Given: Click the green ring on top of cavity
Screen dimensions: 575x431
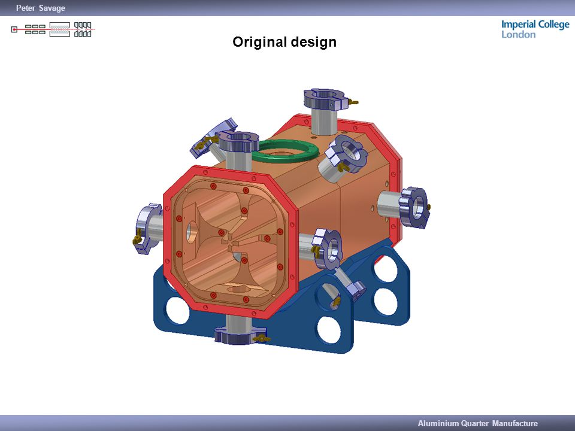Looking at the screenshot, I should click(x=285, y=151).
